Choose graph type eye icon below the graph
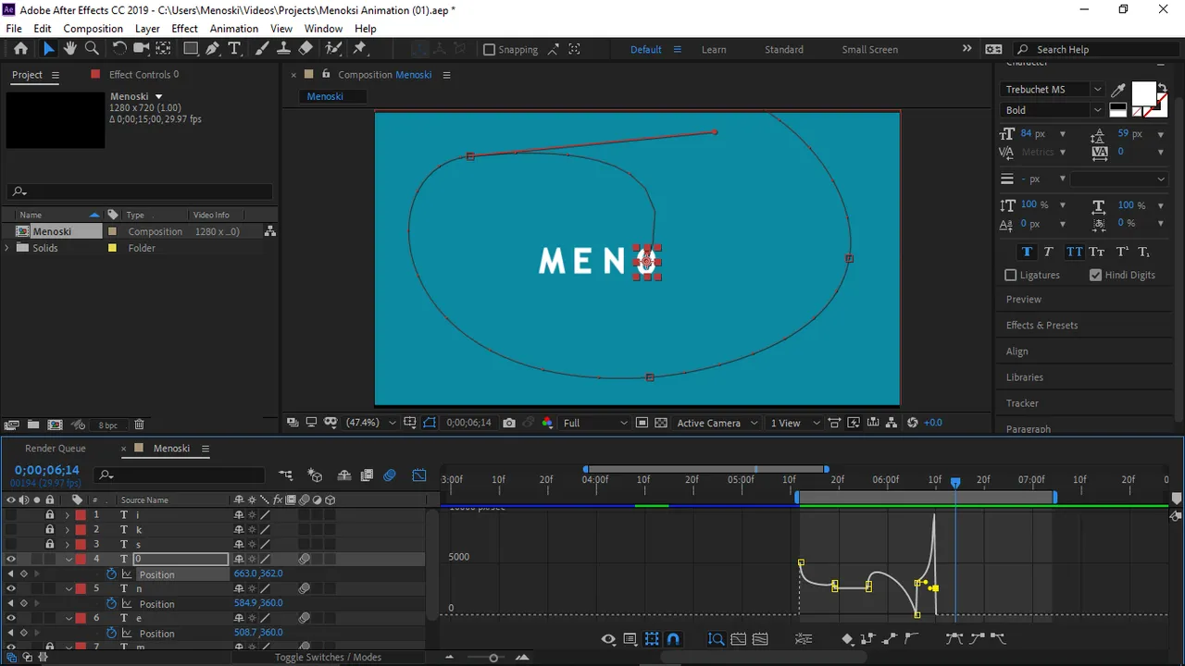The width and height of the screenshot is (1185, 666). tap(608, 638)
